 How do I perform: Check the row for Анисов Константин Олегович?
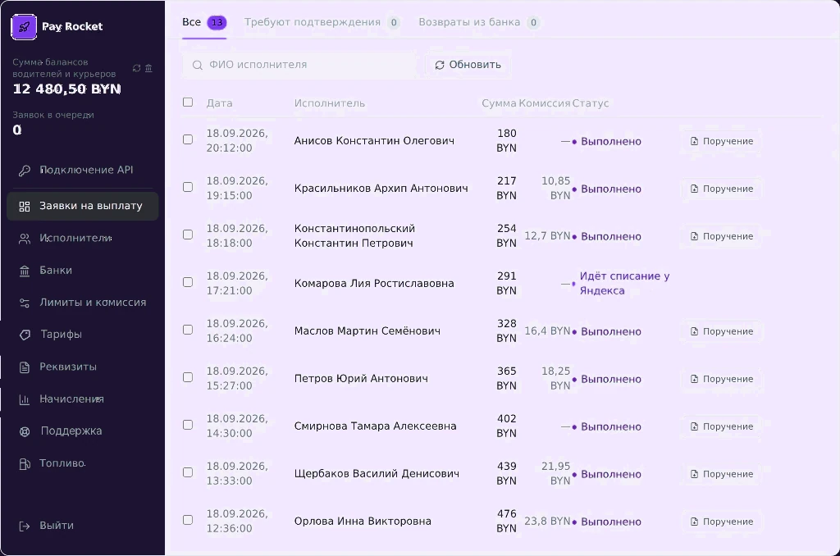pos(188,139)
